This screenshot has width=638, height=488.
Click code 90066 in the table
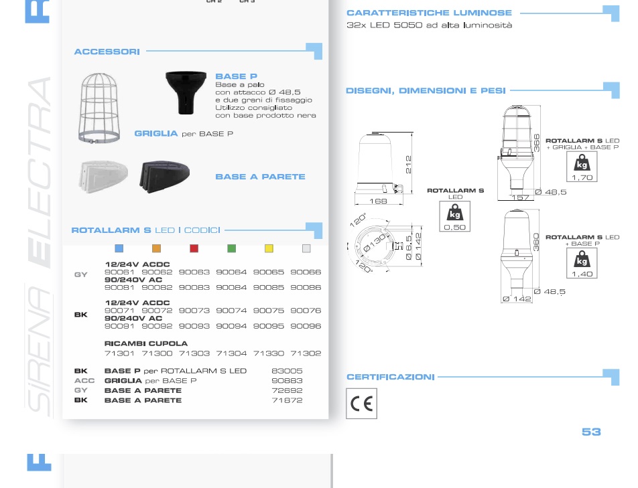pos(306,272)
